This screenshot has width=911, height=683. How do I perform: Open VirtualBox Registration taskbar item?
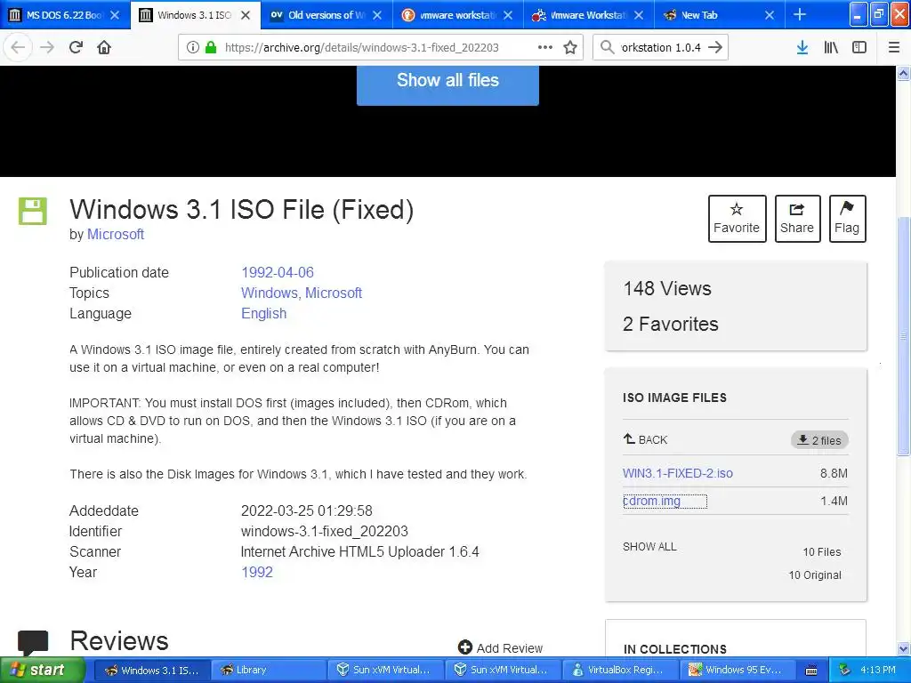tap(619, 670)
